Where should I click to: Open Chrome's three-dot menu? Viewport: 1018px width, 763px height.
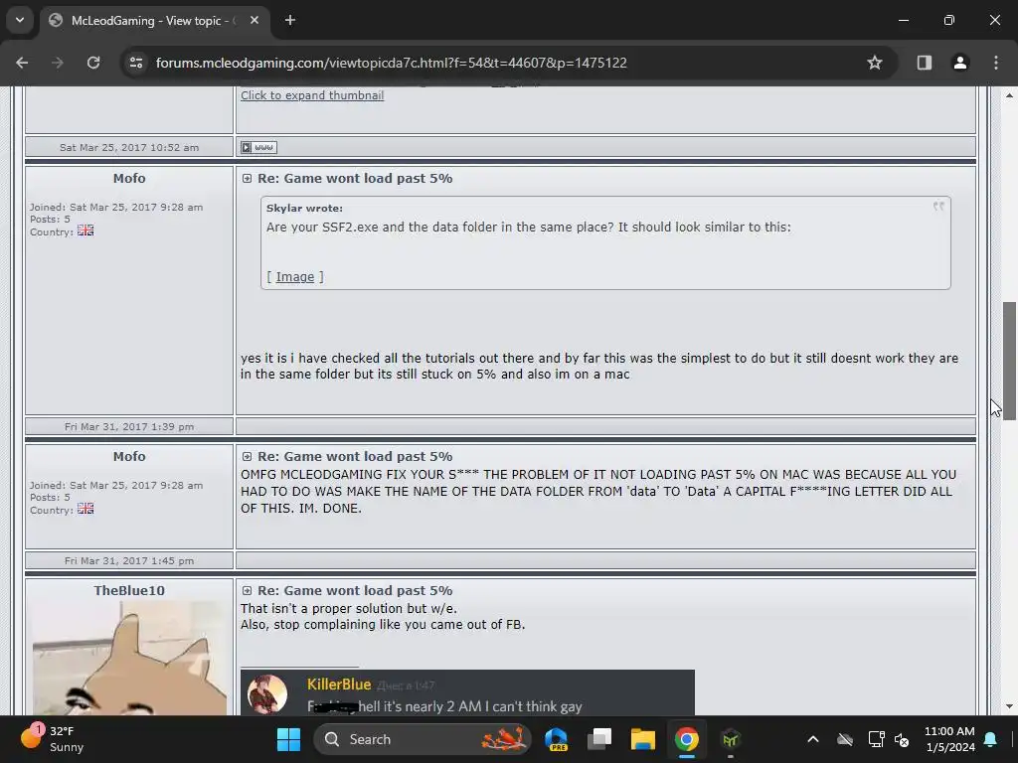point(996,63)
